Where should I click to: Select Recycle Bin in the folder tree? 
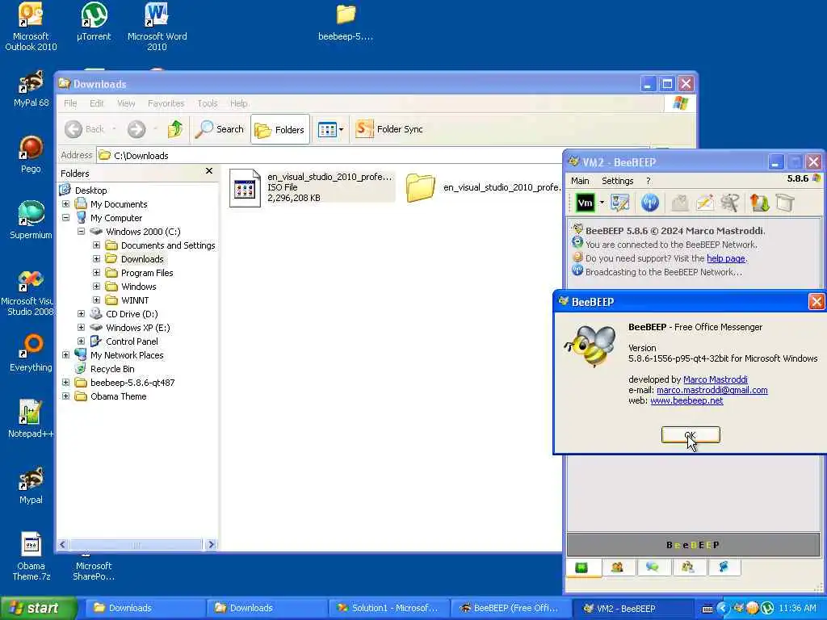pyautogui.click(x=112, y=368)
